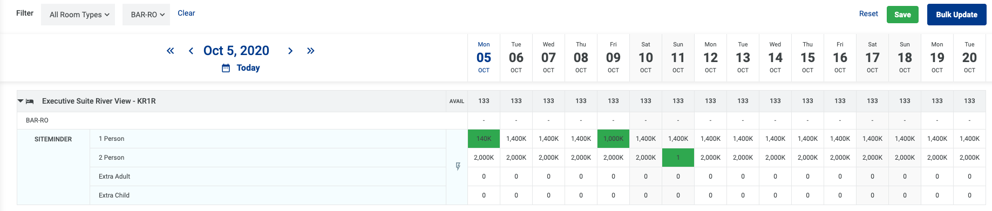Click the calendar icon beside Today
The height and width of the screenshot is (211, 992).
click(x=226, y=68)
